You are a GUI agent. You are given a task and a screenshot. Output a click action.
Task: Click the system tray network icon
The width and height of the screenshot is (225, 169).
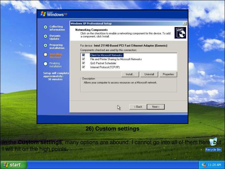coord(204,165)
